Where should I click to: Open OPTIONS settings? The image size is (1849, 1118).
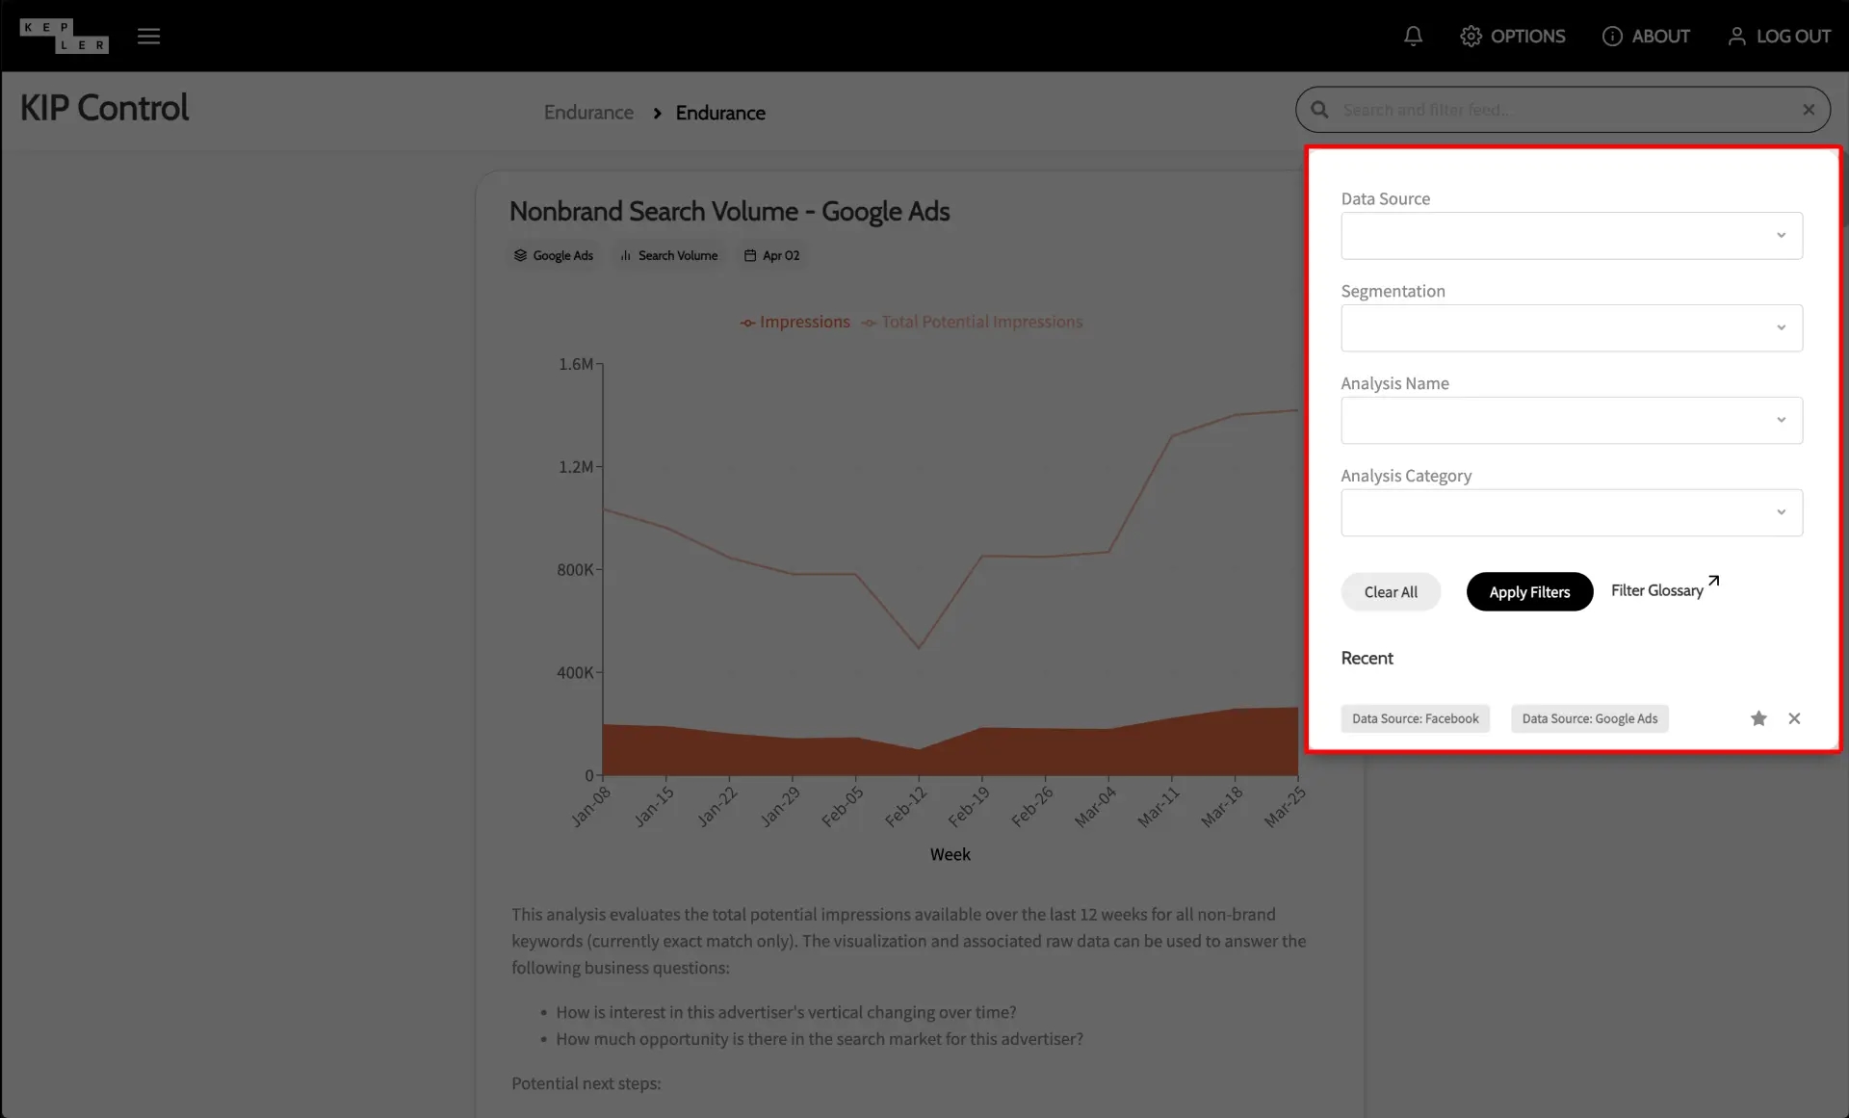tap(1513, 37)
